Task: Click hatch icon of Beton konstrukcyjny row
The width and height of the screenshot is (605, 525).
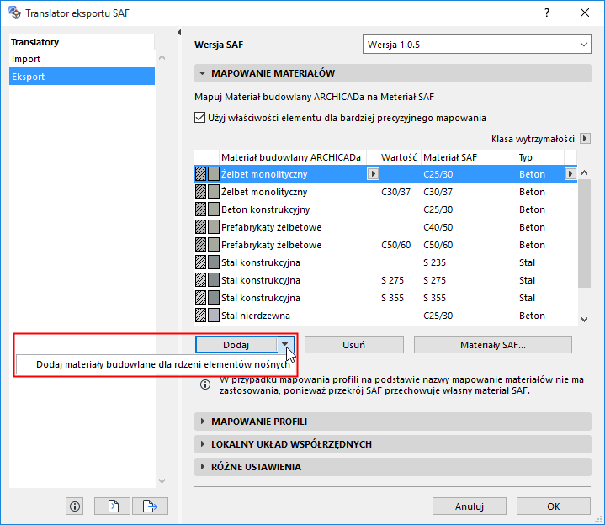Action: coord(200,209)
